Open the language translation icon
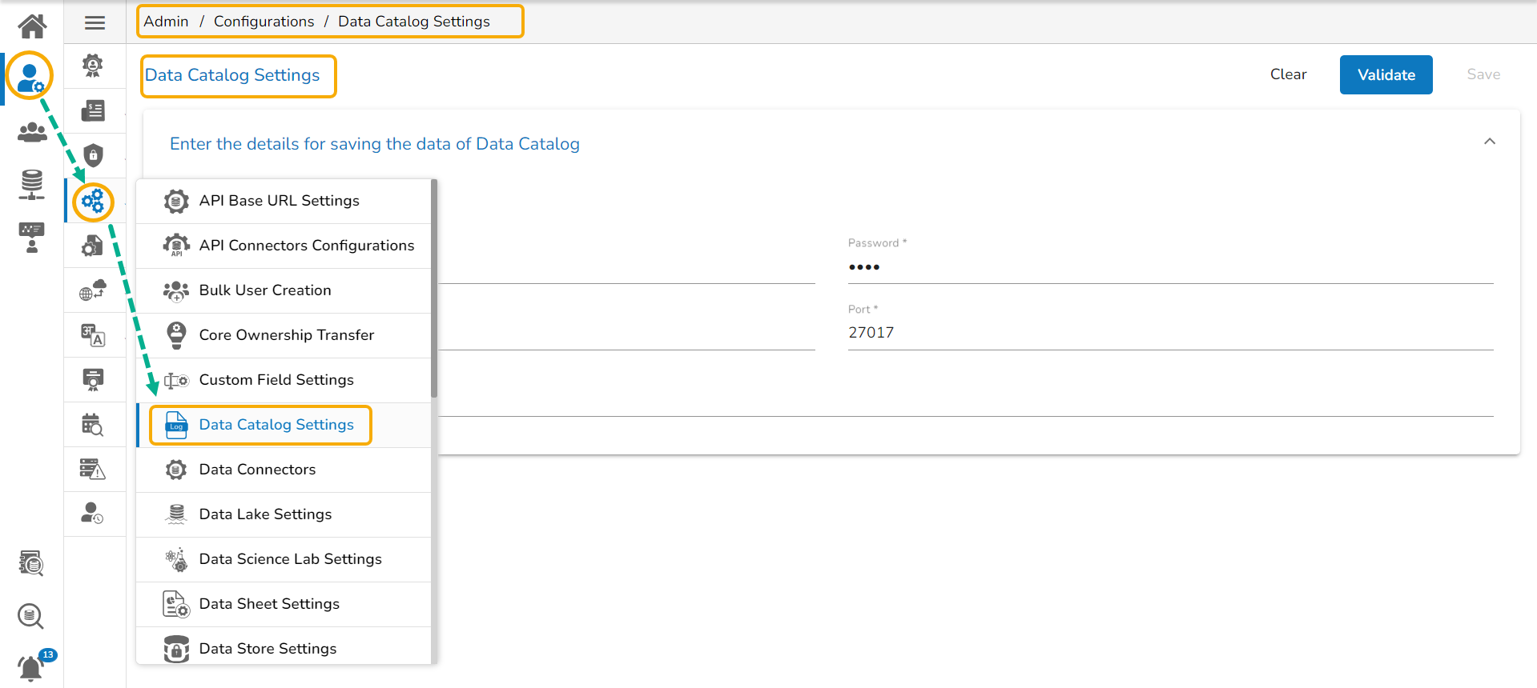The image size is (1537, 688). click(x=93, y=335)
